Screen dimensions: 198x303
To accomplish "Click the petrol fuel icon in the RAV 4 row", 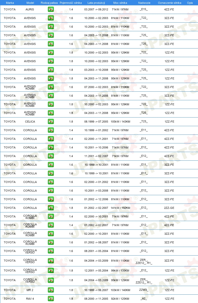I will (x=51, y=298).
